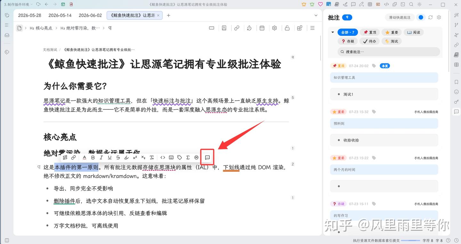461x244 pixels.
Task: Expand the tab list chevron beside the tabs
Action: (x=316, y=15)
